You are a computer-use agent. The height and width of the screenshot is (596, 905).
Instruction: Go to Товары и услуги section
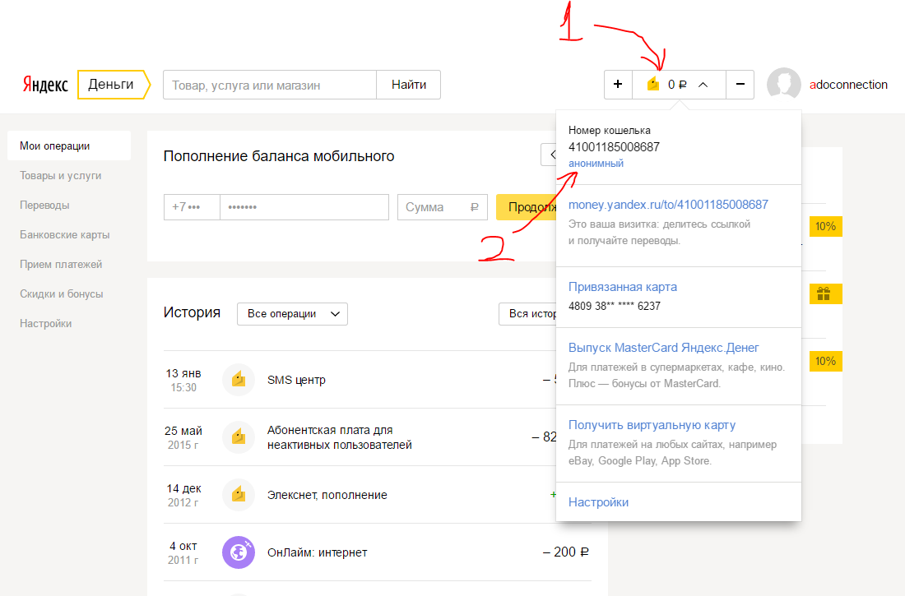pyautogui.click(x=61, y=175)
